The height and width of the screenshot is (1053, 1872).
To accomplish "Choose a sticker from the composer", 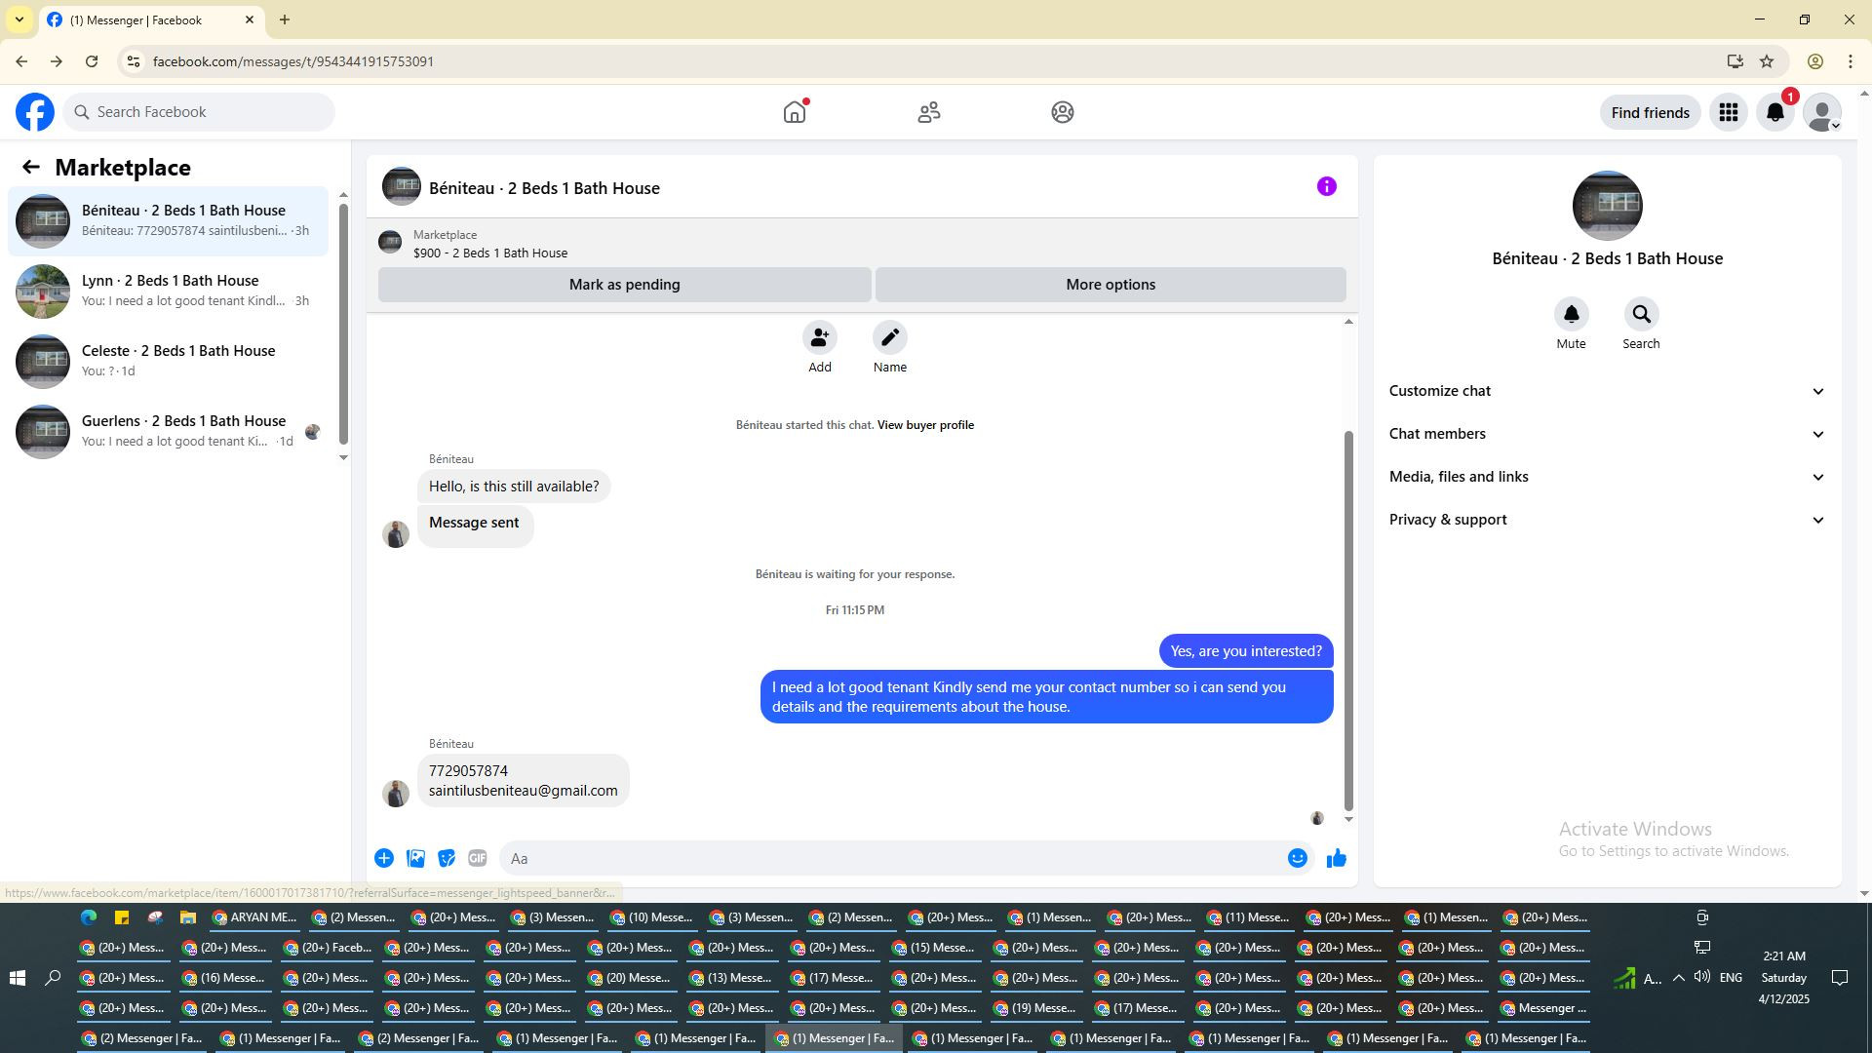I will (x=447, y=858).
